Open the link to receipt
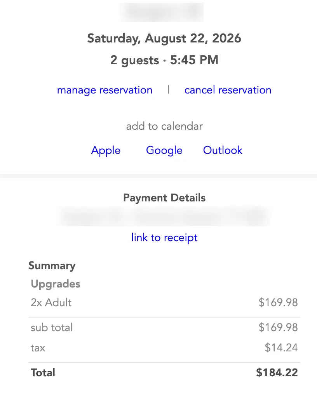317x395 pixels. coord(164,238)
